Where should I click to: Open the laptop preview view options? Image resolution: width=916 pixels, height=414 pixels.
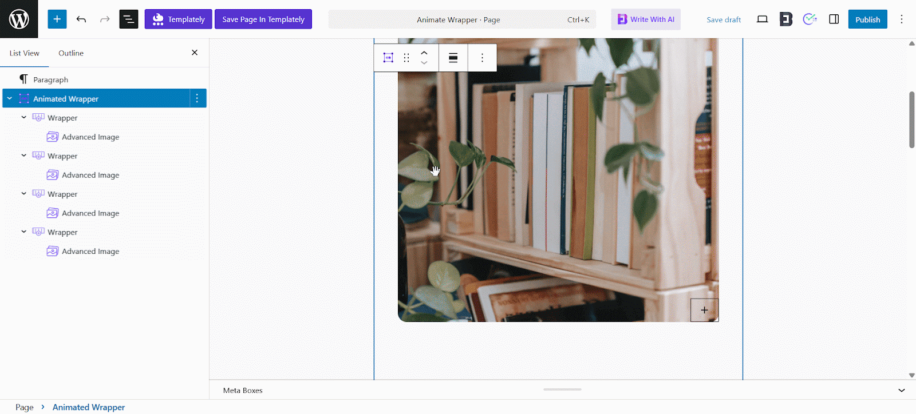point(762,19)
